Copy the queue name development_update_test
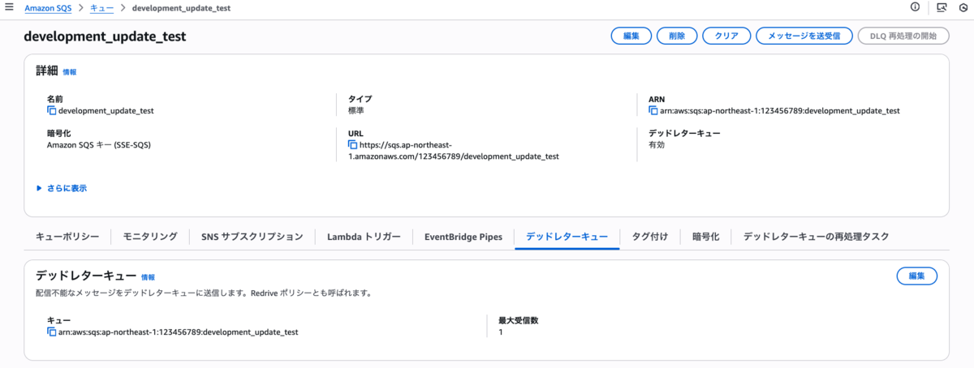Screen dimensions: 974x368 tap(52, 110)
